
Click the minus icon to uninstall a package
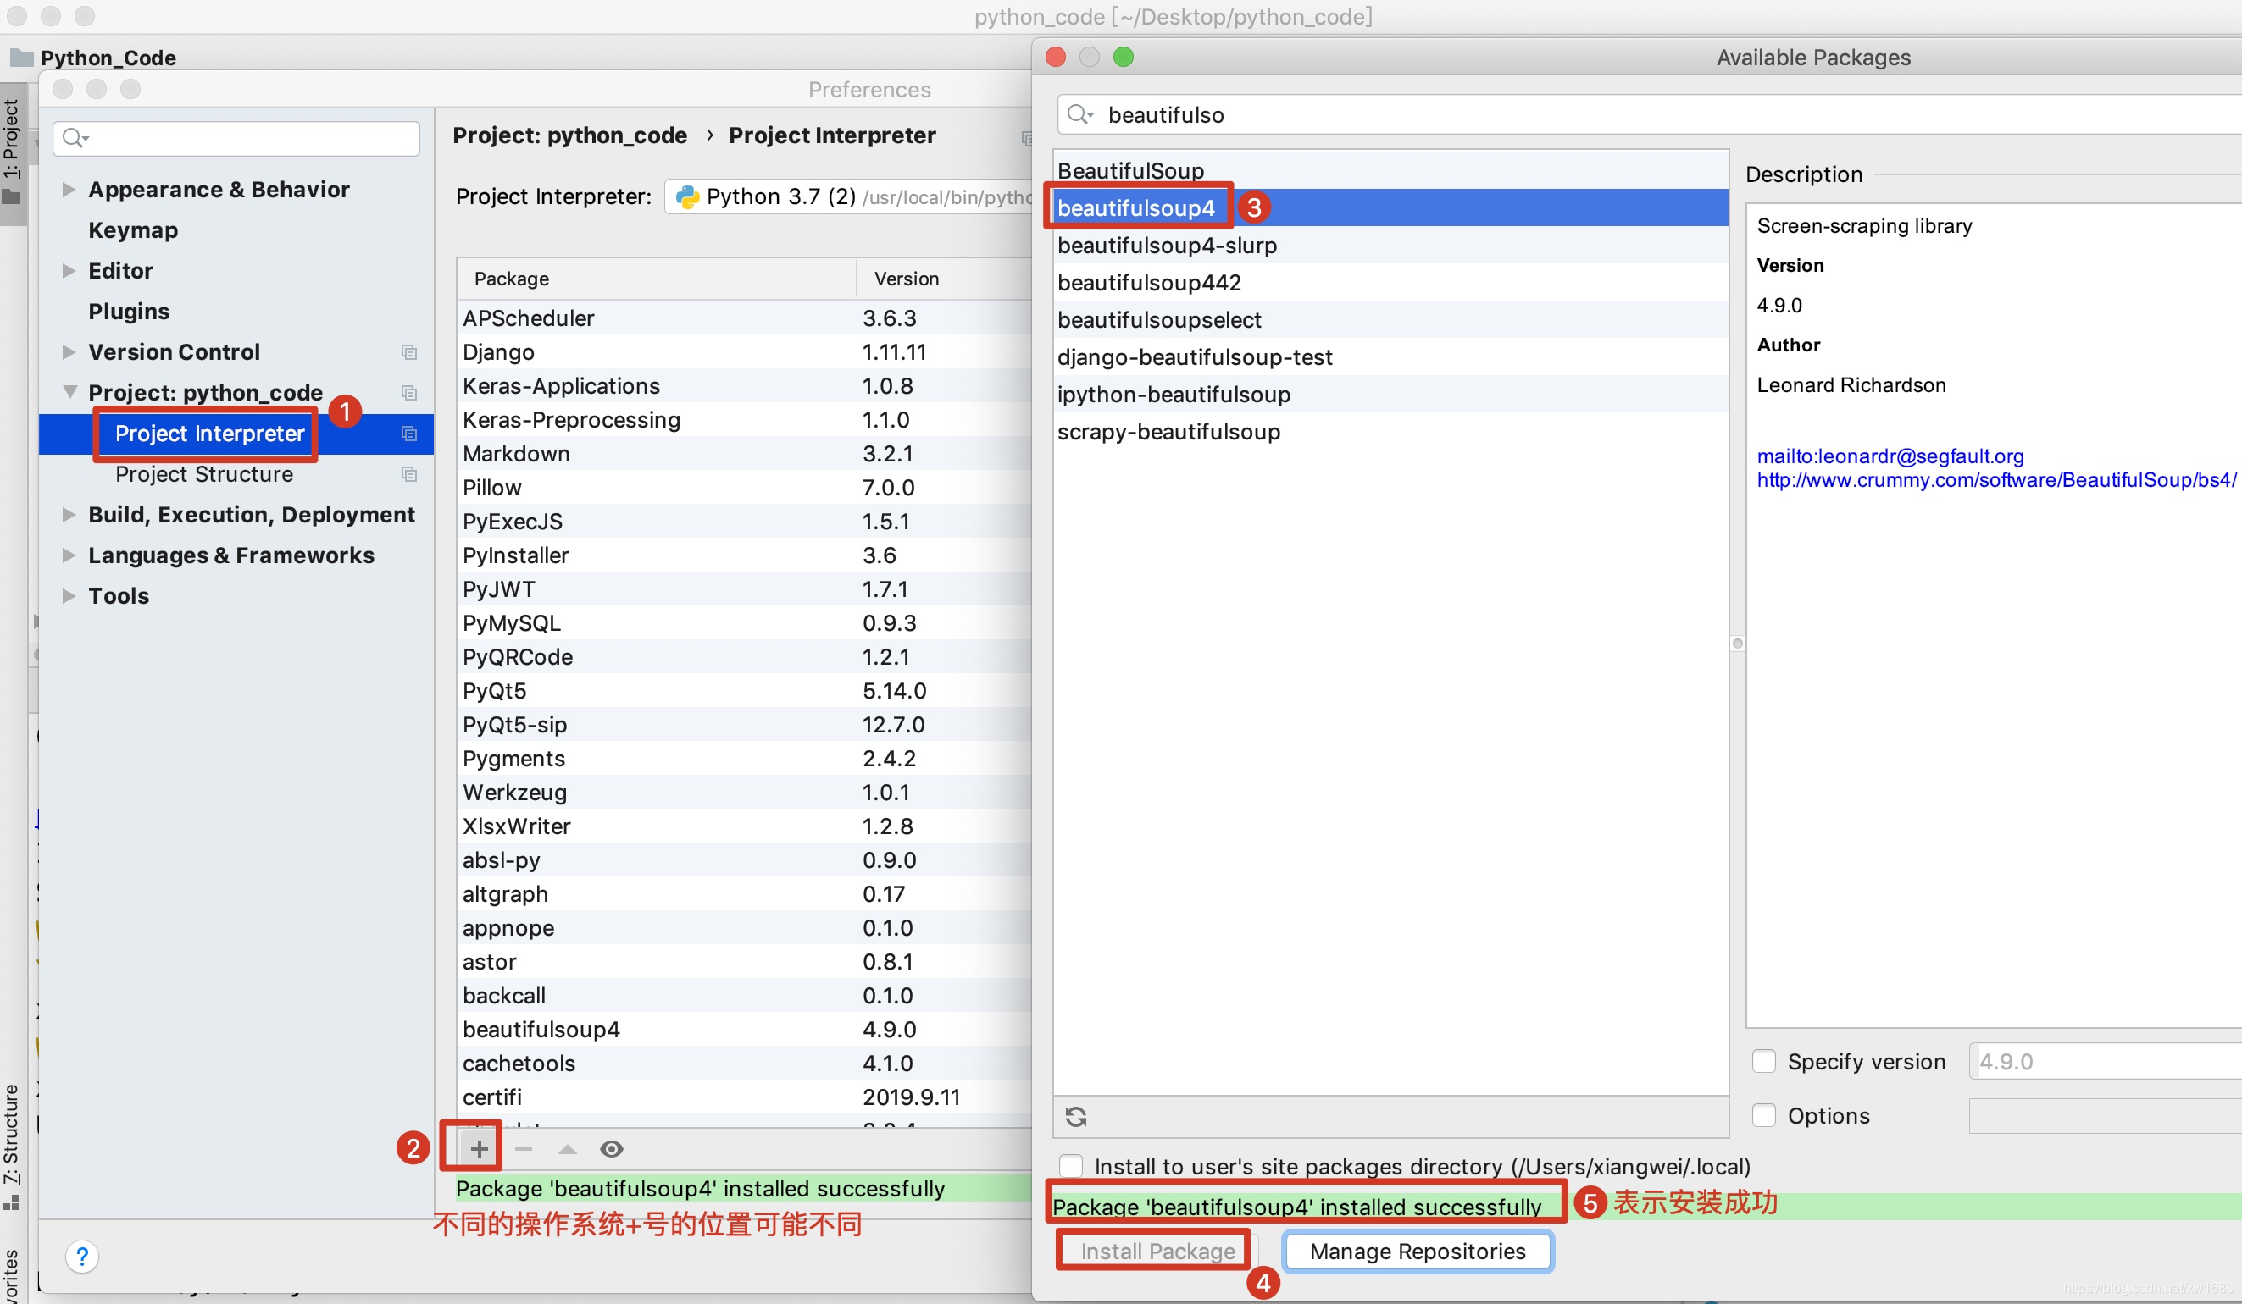pos(523,1148)
